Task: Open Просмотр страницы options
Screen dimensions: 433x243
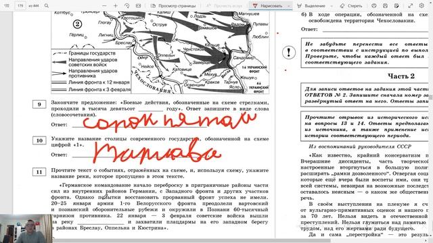Action: click(x=173, y=6)
